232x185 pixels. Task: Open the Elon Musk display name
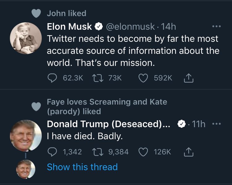click(x=69, y=27)
